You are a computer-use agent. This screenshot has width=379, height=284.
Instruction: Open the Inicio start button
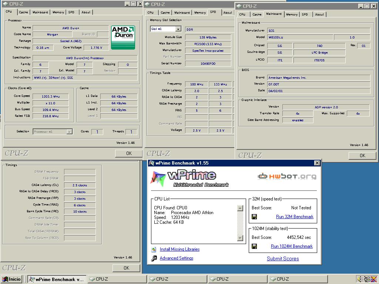click(x=11, y=279)
